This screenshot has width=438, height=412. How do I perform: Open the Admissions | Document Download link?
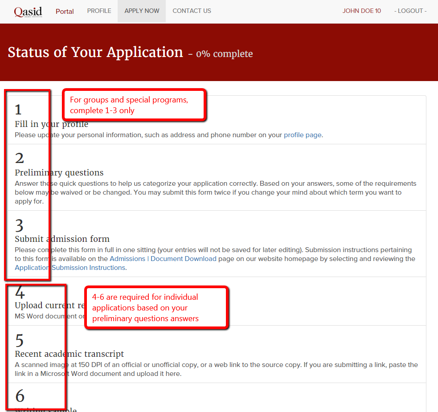tap(163, 259)
